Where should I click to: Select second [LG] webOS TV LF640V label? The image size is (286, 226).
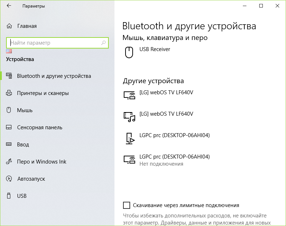(x=166, y=114)
